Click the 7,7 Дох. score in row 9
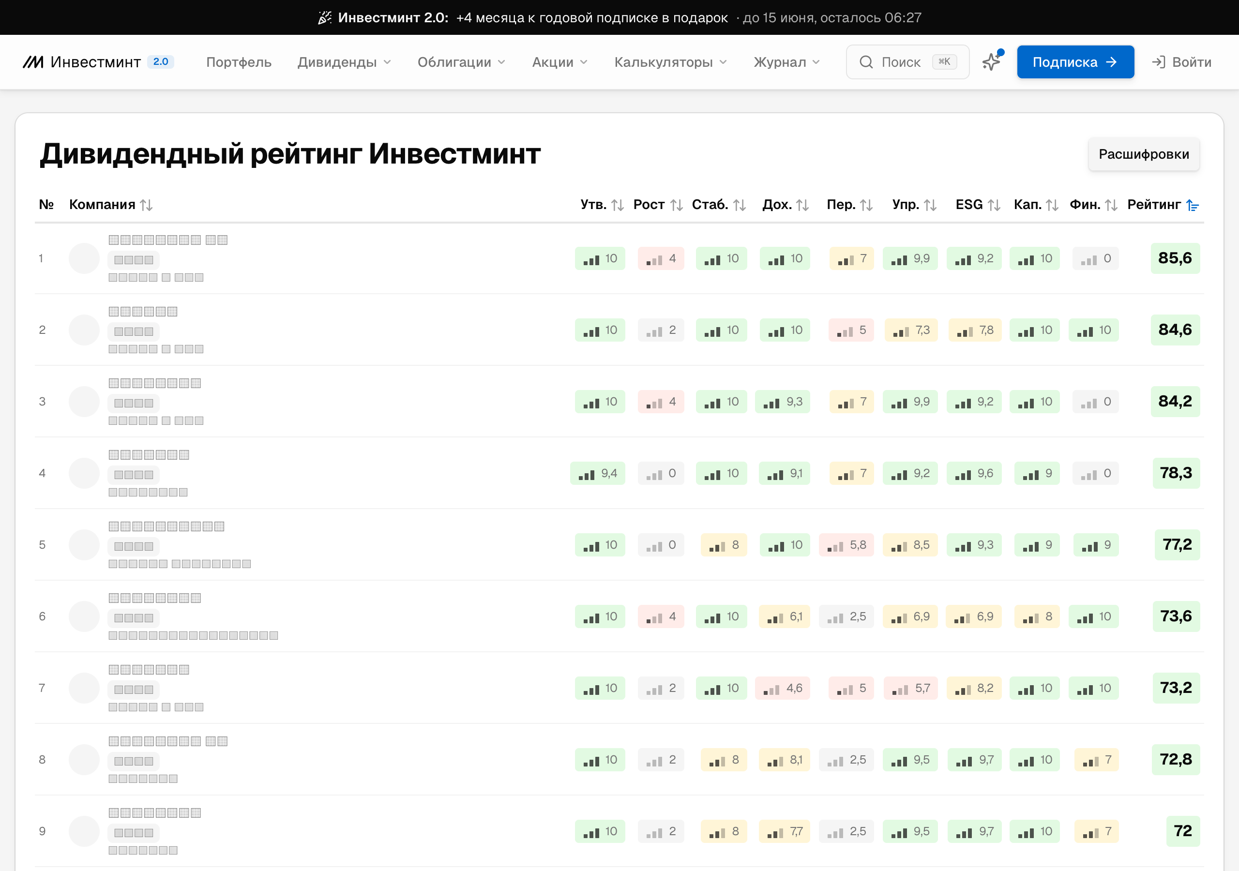Viewport: 1239px width, 871px height. [x=784, y=832]
